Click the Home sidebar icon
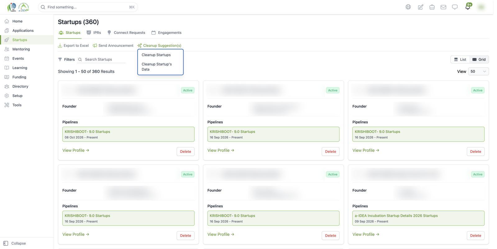Viewport: 497px width, 249px height. [x=7, y=21]
